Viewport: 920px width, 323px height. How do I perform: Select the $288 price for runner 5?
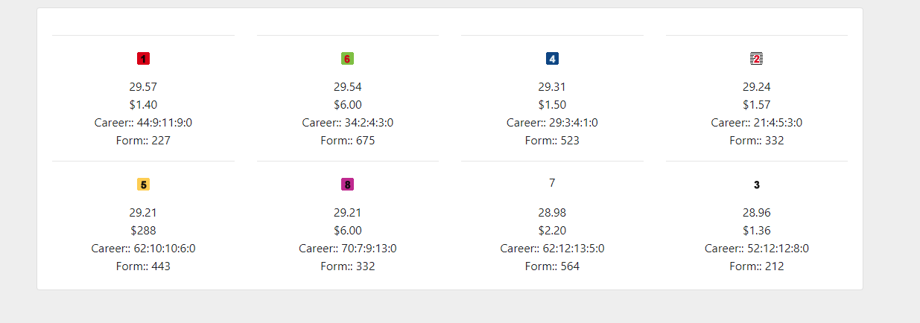(143, 230)
